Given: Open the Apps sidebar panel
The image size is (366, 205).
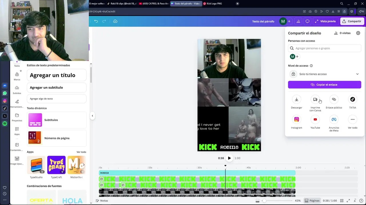Looking at the screenshot, I should tap(17, 131).
